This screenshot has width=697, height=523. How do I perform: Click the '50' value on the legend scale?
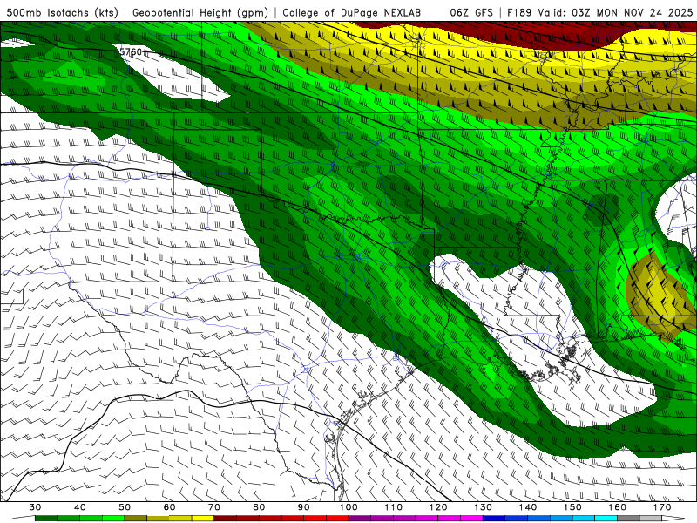(x=125, y=507)
